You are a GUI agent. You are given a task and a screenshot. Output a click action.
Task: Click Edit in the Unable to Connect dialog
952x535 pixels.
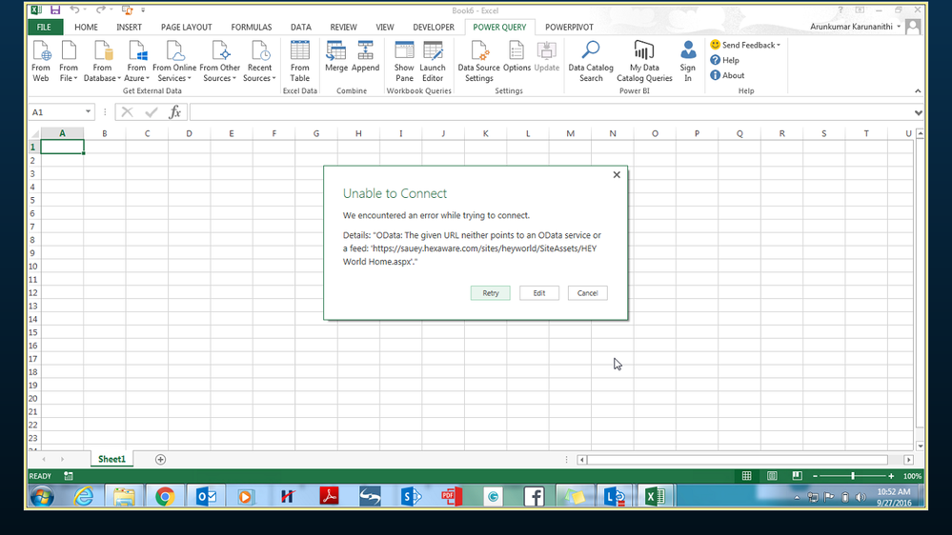coord(539,293)
